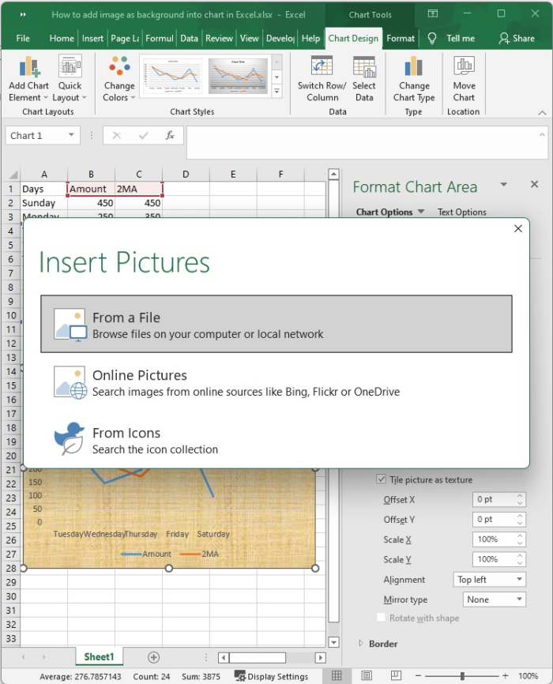Close the Format Chart Area pane
This screenshot has width=553, height=684.
click(x=534, y=185)
